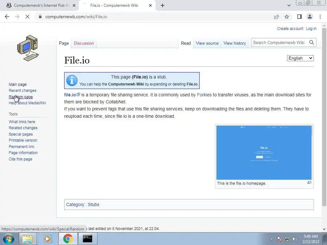
Task: Click the scrollbar down arrow
Action: click(x=324, y=229)
